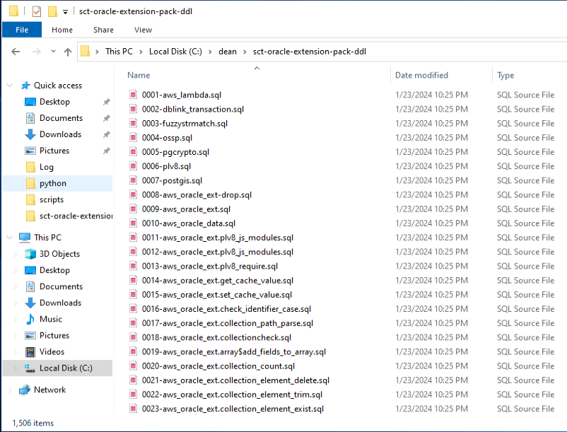
Task: Expand the Network tree node
Action: tap(9, 390)
